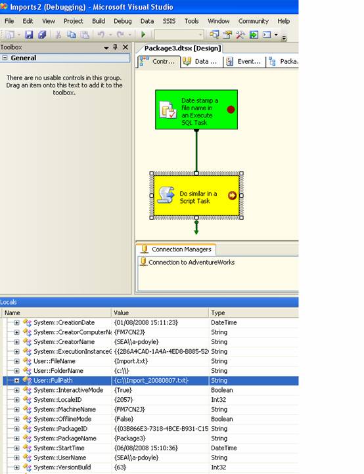This screenshot has width=364, height=474.
Task: Click the Value column header in Locals
Action: [160, 313]
